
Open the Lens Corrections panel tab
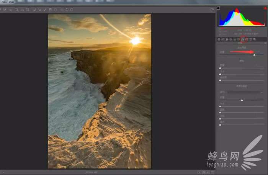239,39
